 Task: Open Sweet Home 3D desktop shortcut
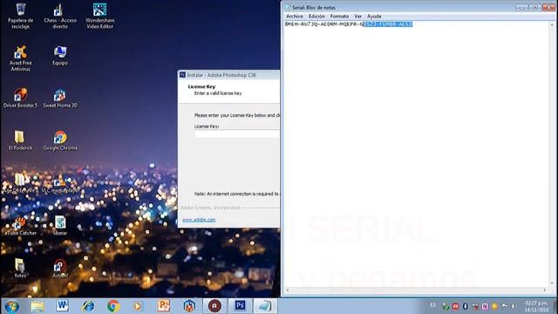[x=60, y=98]
